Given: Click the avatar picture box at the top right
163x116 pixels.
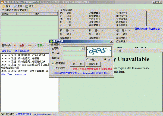Looking at the screenshot, I should [x=154, y=19].
